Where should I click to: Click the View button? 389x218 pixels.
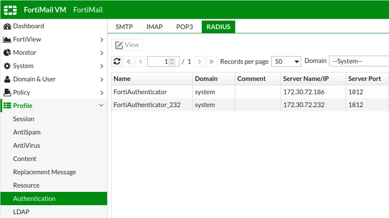pos(127,45)
